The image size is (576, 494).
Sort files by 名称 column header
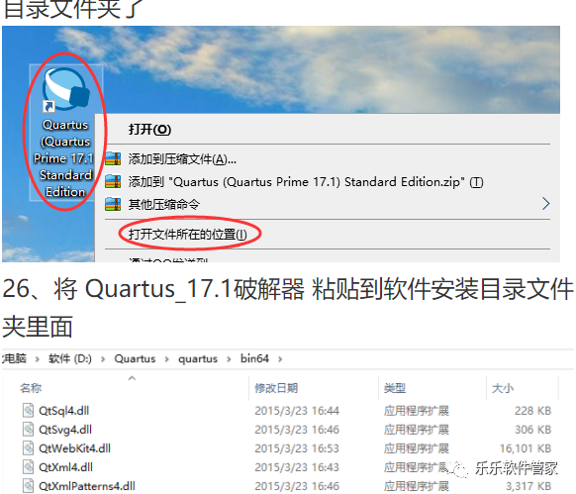coord(31,388)
